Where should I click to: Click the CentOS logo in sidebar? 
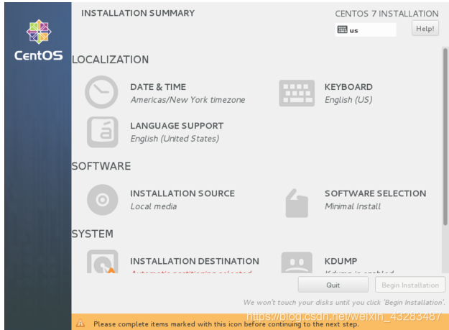tap(39, 40)
